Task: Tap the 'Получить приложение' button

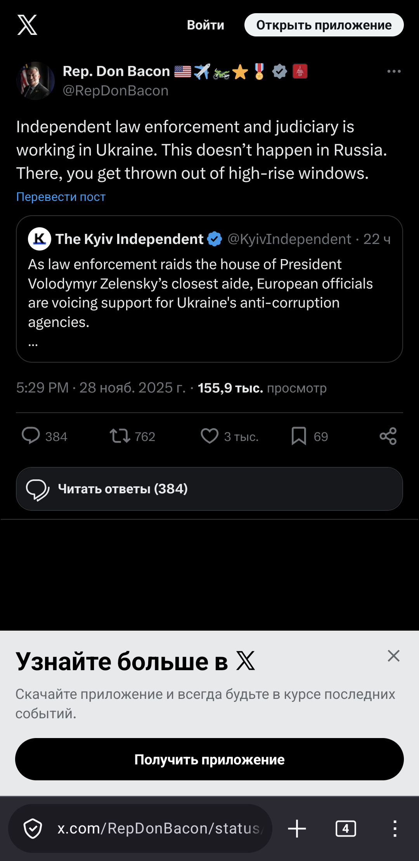Action: coord(209,759)
